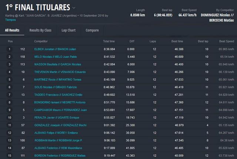Screen dimensions: 237x159
Task: Click best time 46.266
Action: click(x=179, y=72)
